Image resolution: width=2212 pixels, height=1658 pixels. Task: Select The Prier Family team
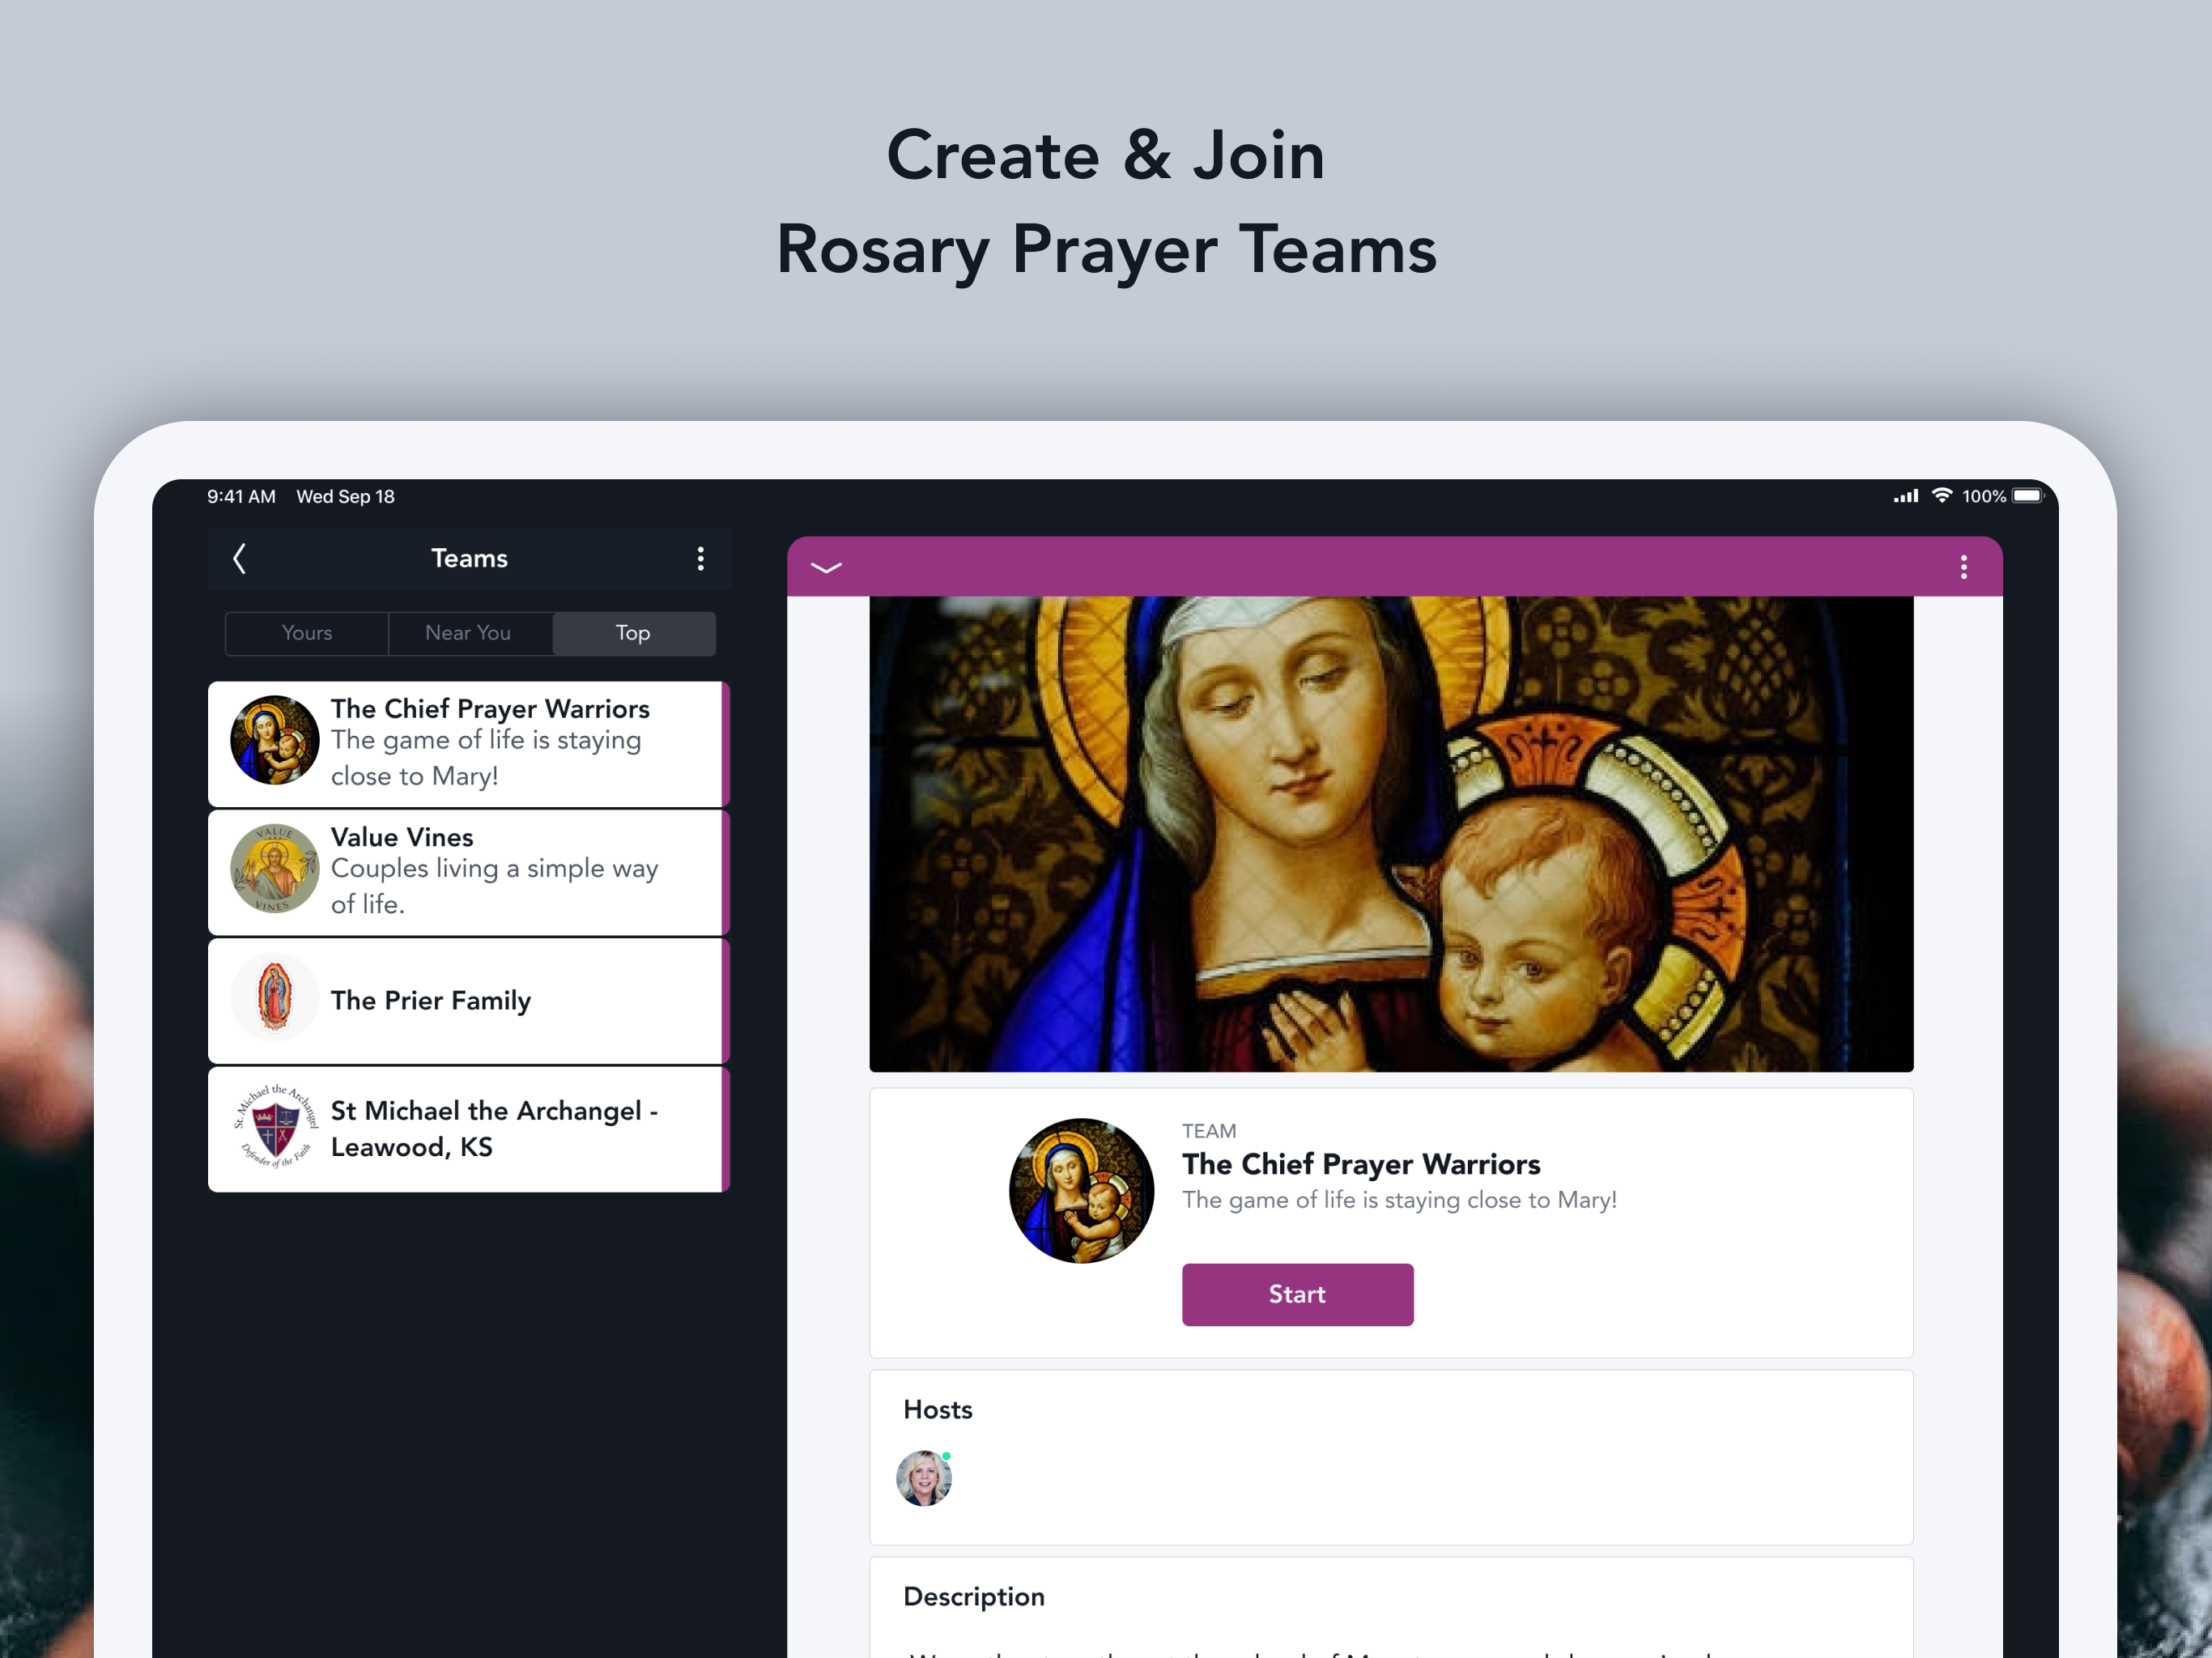tap(468, 1000)
